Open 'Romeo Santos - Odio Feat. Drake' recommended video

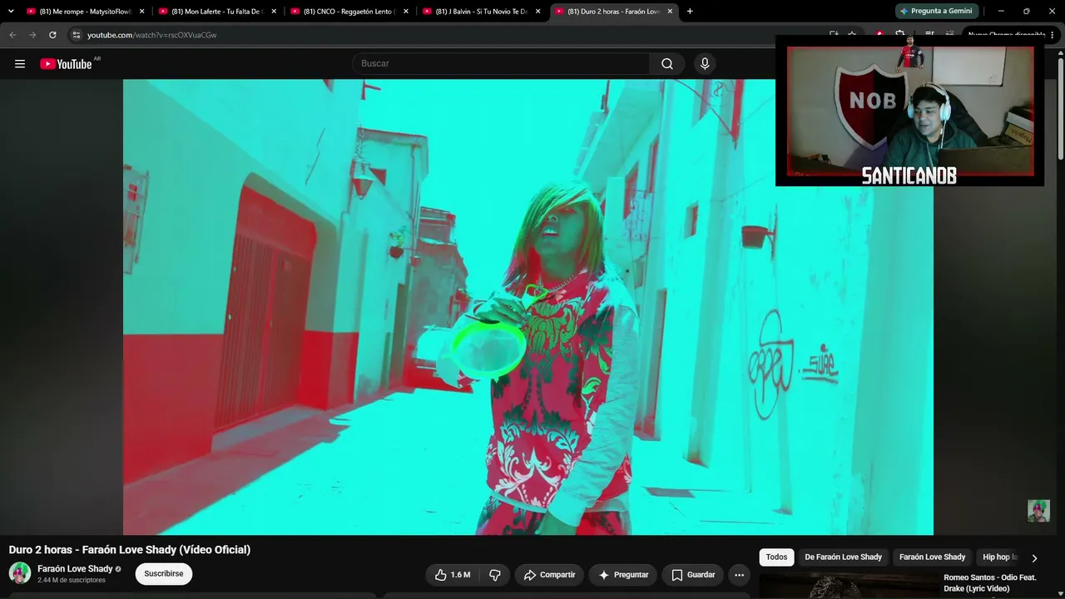[x=990, y=583]
